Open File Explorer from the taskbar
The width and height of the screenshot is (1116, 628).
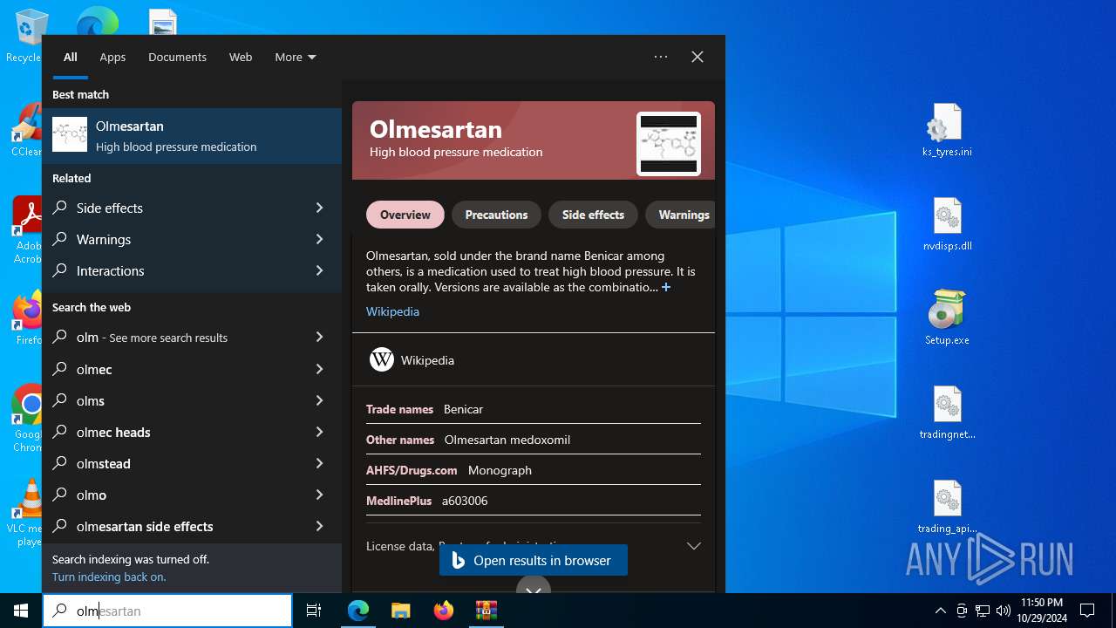pos(400,611)
